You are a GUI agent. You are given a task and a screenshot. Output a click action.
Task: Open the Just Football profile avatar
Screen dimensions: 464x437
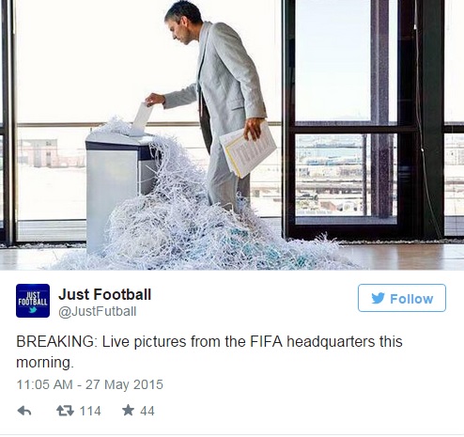(x=33, y=301)
